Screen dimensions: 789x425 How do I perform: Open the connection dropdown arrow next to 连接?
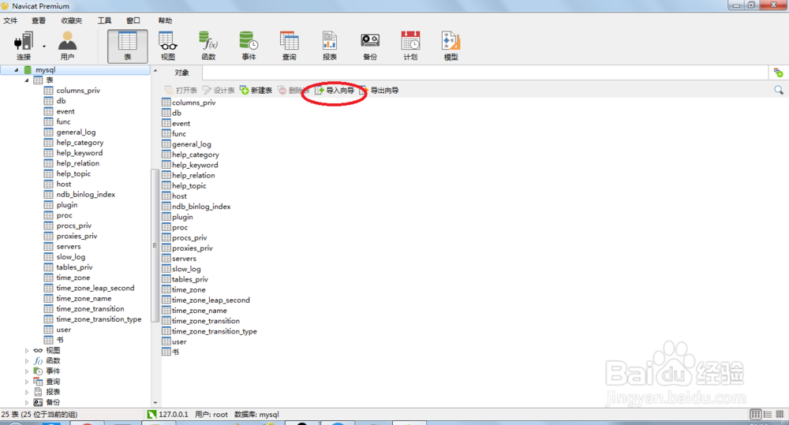44,47
